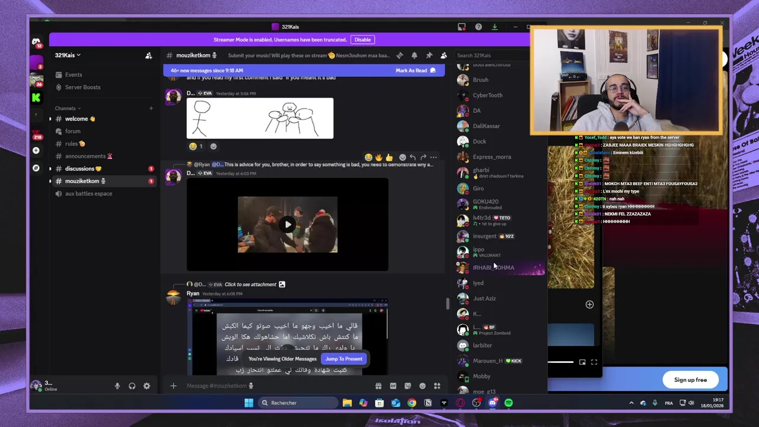React with thumbs up on hovered message
This screenshot has height=427, width=759.
point(388,157)
